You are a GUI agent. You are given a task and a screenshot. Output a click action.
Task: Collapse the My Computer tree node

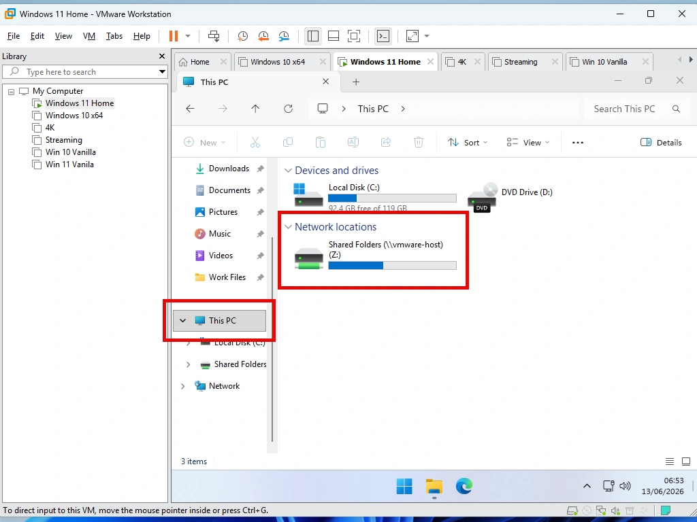tap(11, 92)
